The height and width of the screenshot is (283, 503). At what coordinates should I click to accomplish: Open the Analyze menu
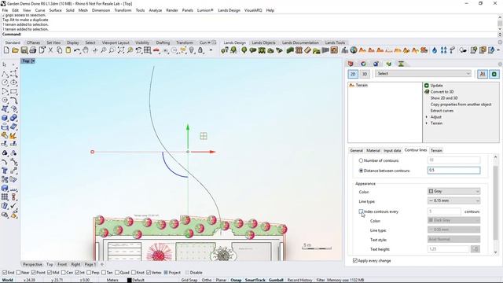point(156,10)
